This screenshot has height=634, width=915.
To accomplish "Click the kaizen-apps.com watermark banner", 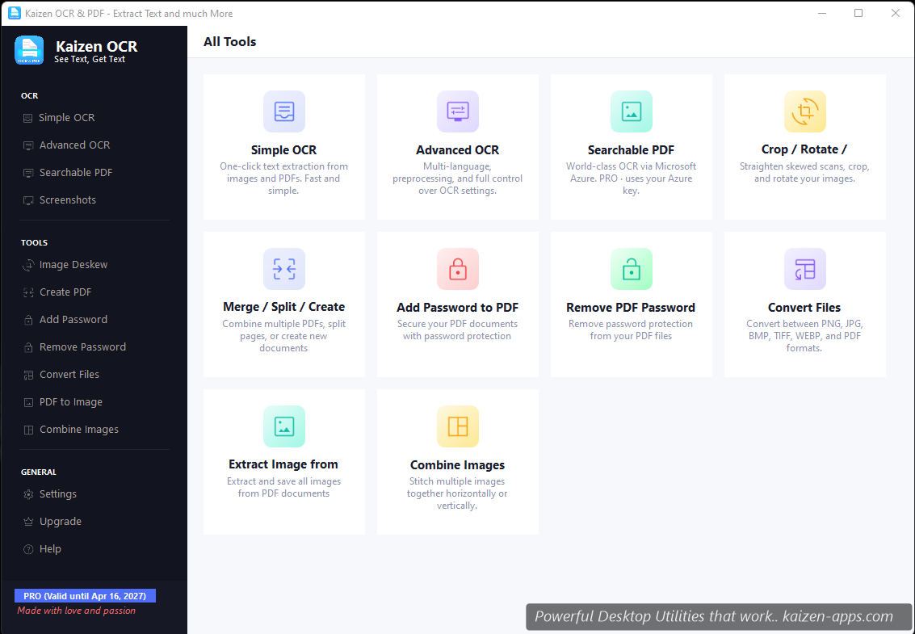I will 717,616.
